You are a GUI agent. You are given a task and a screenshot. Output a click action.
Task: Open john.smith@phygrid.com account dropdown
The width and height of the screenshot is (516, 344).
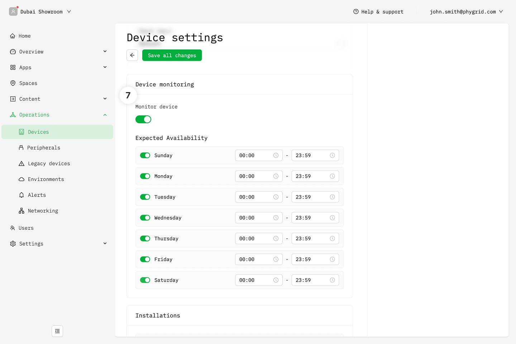tap(466, 11)
